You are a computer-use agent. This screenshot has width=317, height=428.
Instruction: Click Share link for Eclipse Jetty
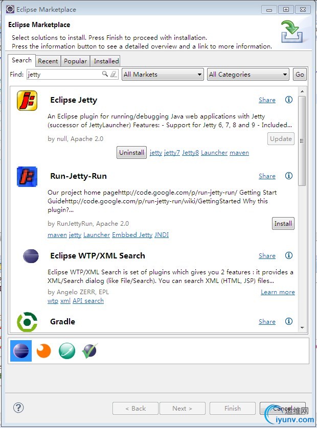point(267,100)
